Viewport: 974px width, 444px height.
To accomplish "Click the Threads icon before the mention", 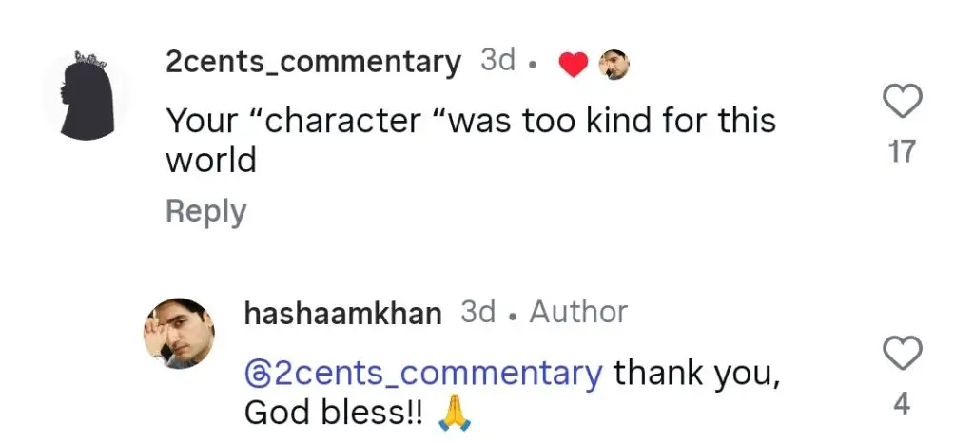I will click(x=257, y=374).
